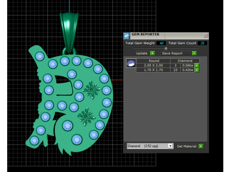The image size is (230, 172).
Task: Select the upper snowflake ornament on the pendant
Action: click(92, 90)
